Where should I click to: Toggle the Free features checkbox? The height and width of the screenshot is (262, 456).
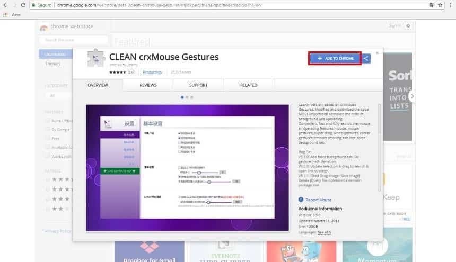[48, 138]
